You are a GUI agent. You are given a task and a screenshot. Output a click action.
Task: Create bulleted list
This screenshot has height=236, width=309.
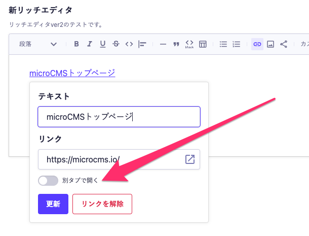coord(223,44)
